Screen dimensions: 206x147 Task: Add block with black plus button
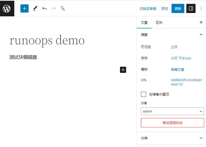pos(123,70)
